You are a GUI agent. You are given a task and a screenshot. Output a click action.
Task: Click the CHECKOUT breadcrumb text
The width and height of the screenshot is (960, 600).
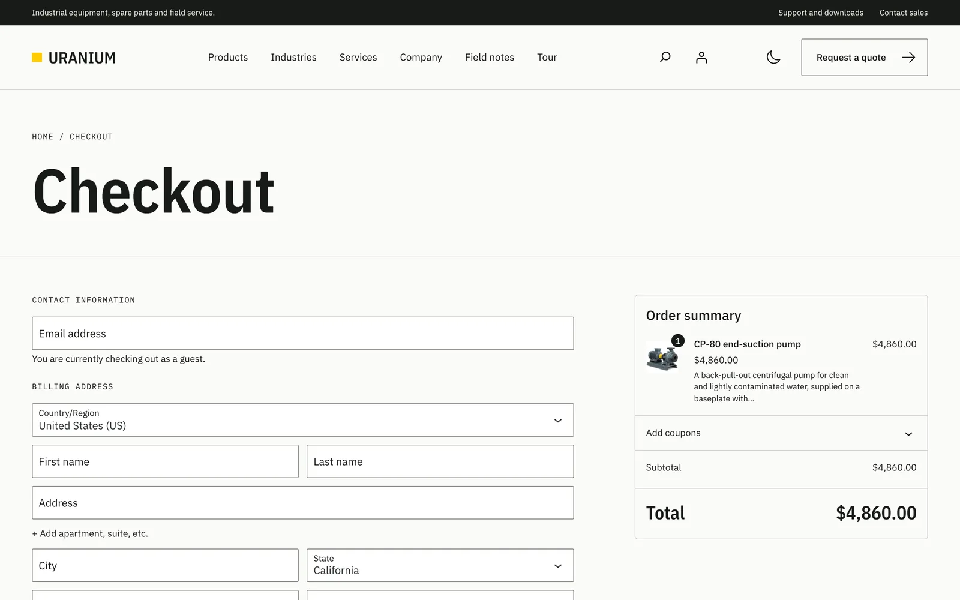(91, 137)
